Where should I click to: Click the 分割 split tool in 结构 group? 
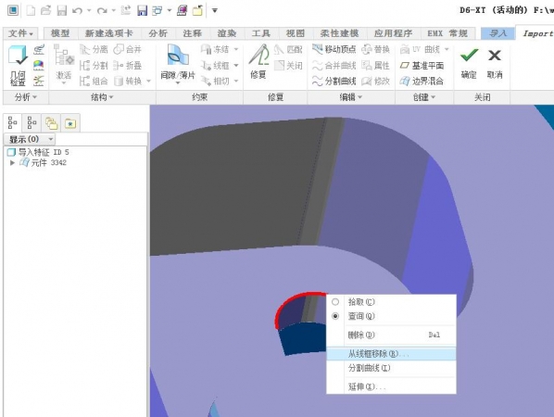coord(94,66)
